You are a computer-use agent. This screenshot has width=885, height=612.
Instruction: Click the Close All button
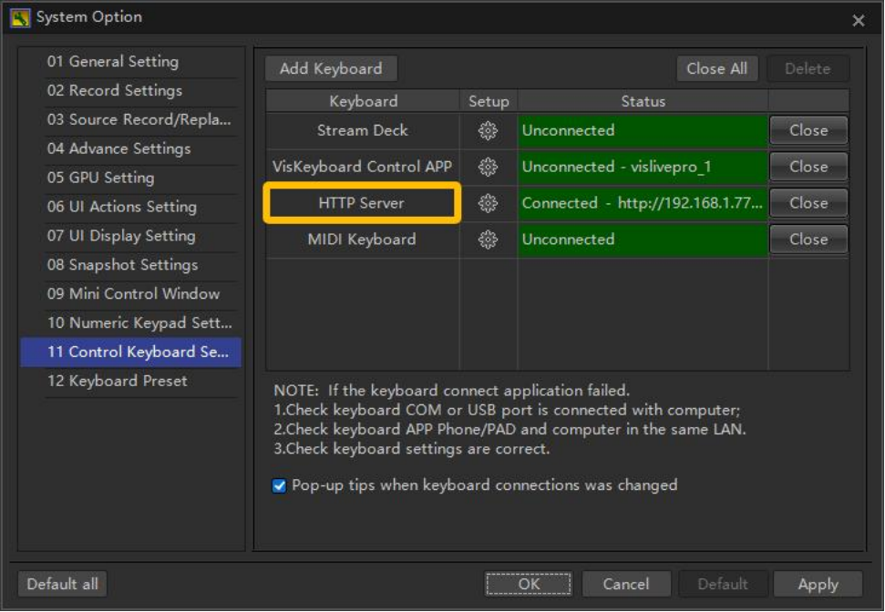[x=716, y=68]
